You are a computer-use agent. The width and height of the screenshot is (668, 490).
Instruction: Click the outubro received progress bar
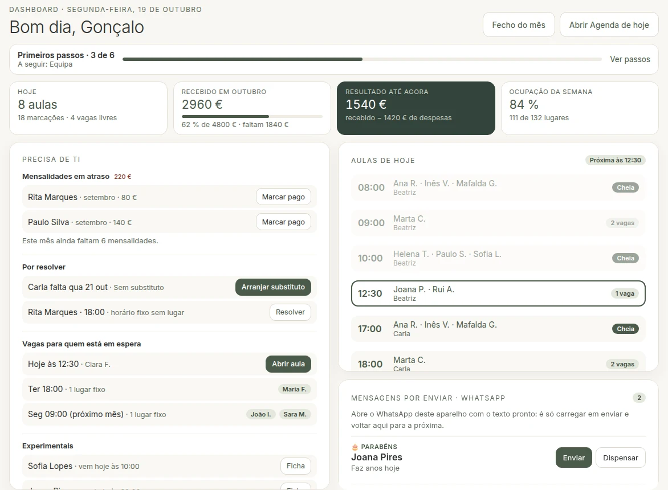point(252,116)
